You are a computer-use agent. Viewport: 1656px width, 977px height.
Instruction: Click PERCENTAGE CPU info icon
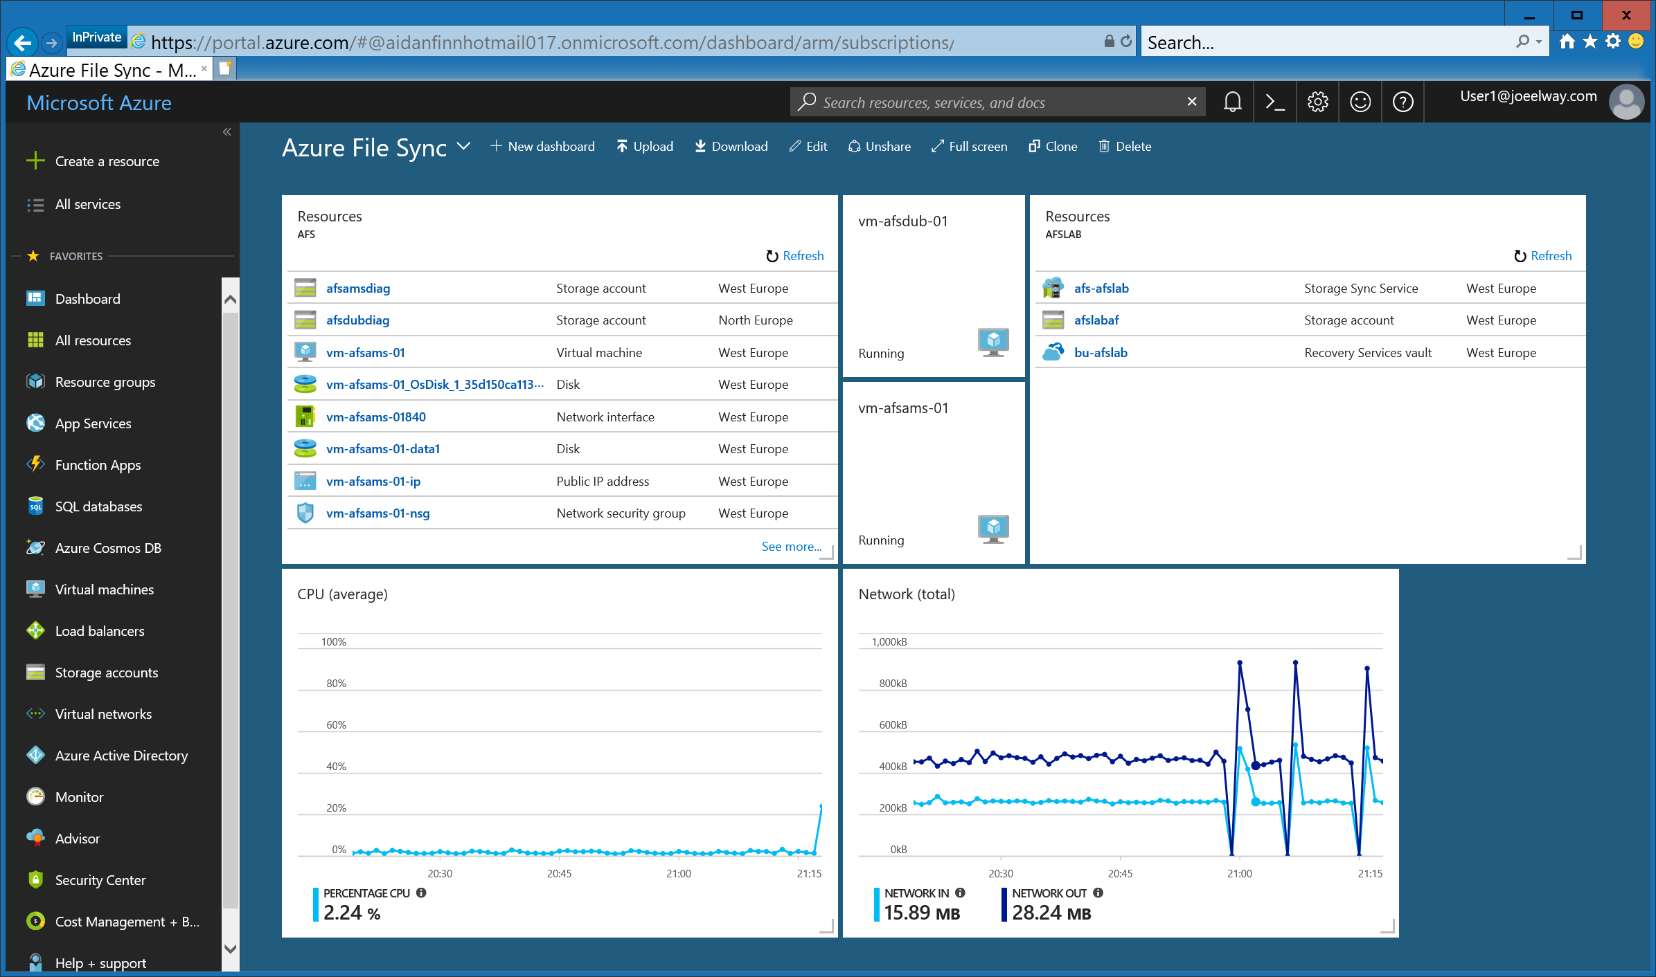click(421, 893)
